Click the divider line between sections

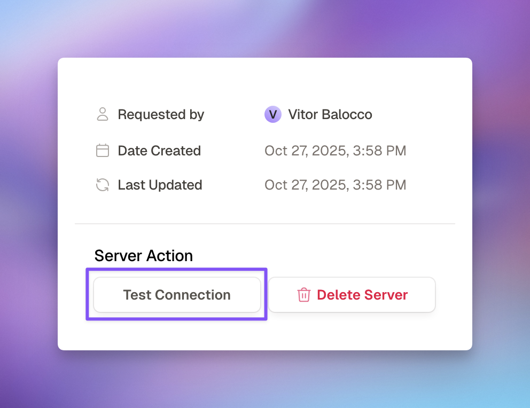coord(264,223)
